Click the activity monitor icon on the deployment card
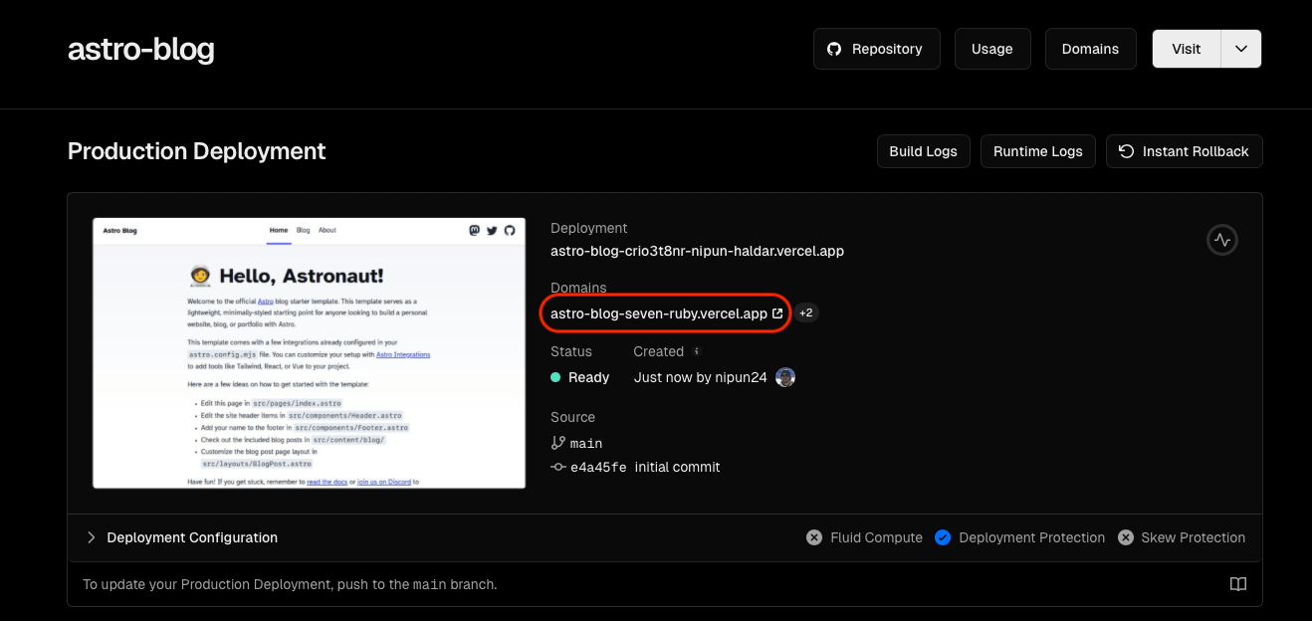This screenshot has width=1312, height=621. pyautogui.click(x=1221, y=240)
